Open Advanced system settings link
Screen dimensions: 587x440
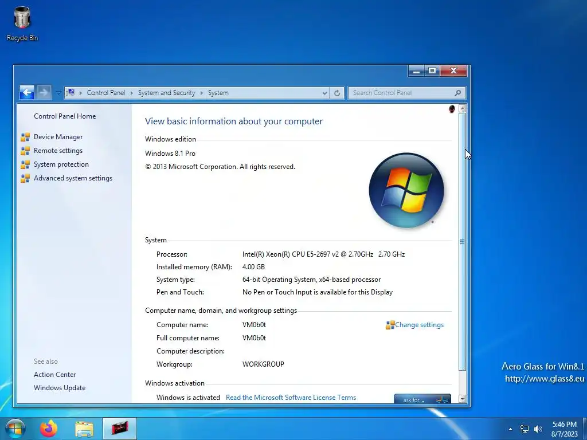pos(73,178)
